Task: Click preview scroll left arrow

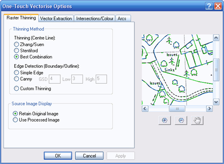Action: (x=145, y=109)
